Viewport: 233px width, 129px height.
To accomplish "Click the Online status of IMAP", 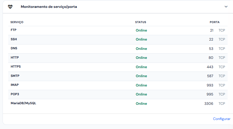I will point(141,85).
